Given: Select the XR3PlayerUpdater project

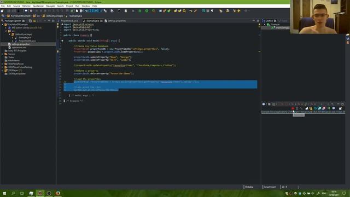Looking at the screenshot, I should 17,74.
